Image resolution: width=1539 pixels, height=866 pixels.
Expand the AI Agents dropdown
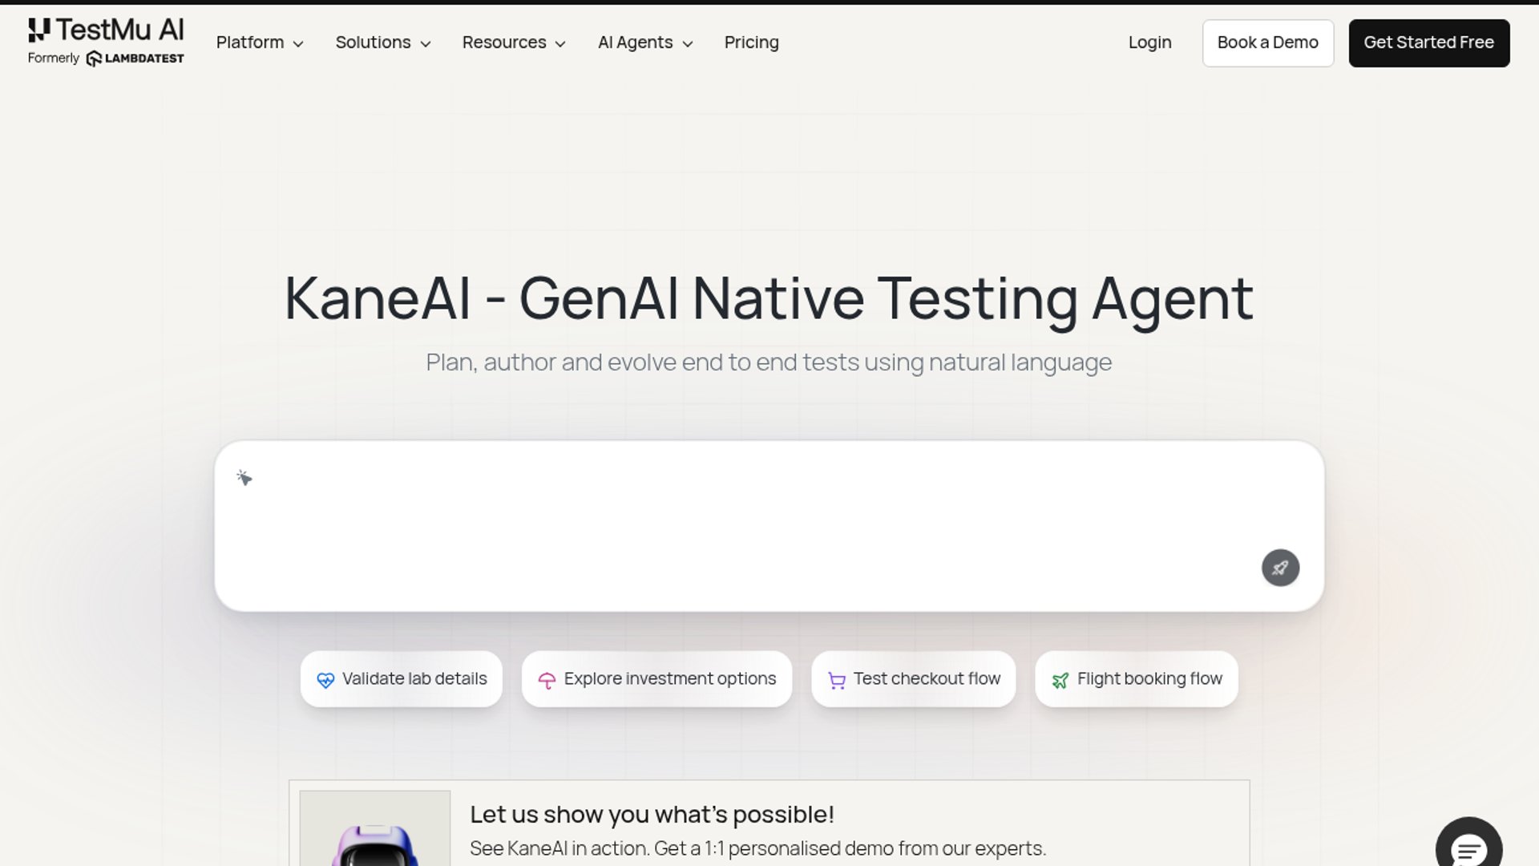coord(645,42)
